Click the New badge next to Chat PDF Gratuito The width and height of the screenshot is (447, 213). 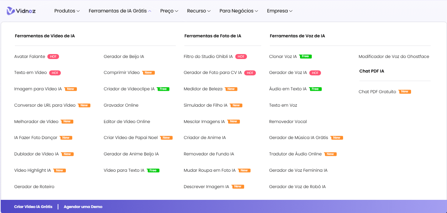point(405,92)
